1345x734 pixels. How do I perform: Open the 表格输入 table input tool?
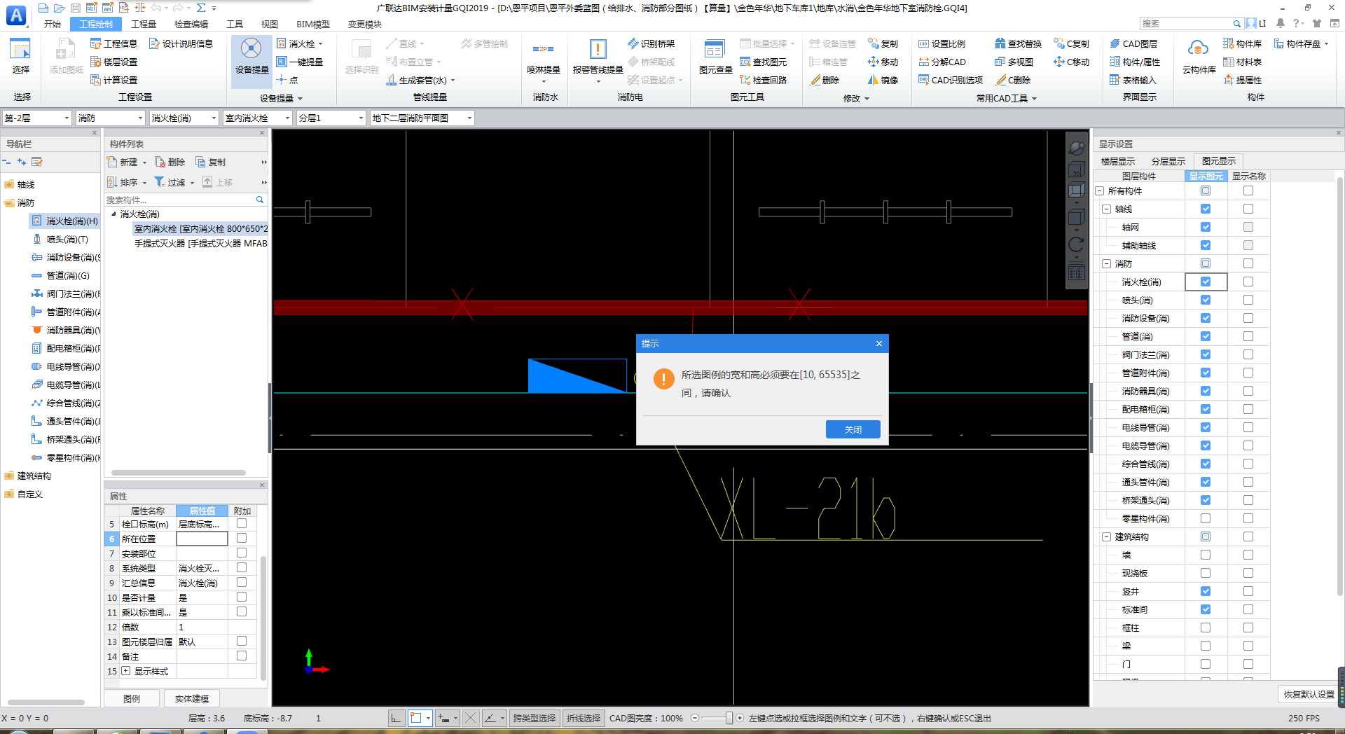coord(1133,80)
